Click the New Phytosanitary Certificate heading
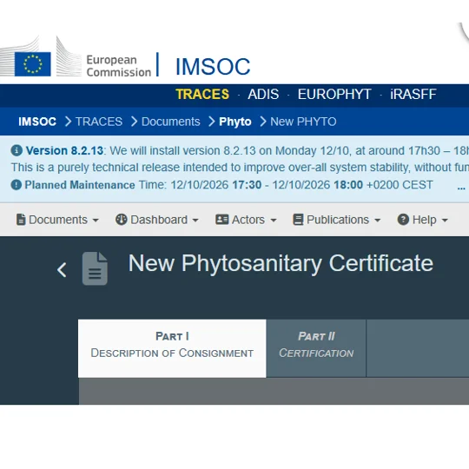The image size is (469, 469). tap(281, 263)
